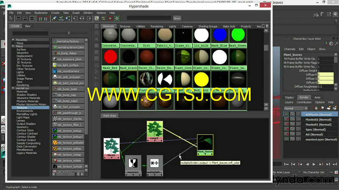This screenshot has width=339, height=190.
Task: Collapse the Favorites tree section
Action: (13, 40)
